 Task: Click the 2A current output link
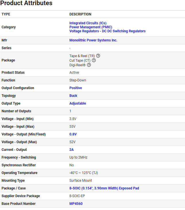(x=71, y=150)
